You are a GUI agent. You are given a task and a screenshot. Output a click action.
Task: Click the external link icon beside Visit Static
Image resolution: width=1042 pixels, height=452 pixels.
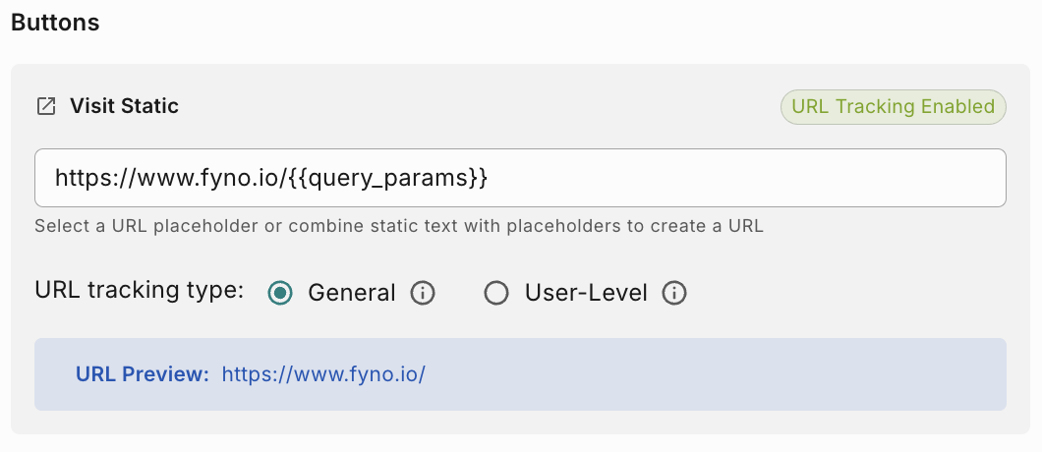pyautogui.click(x=46, y=106)
